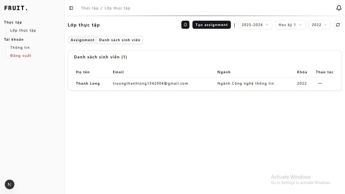Click the truongthanhlong1542004@gmail.com email
Screen dimensions: 345x194
pos(150,83)
